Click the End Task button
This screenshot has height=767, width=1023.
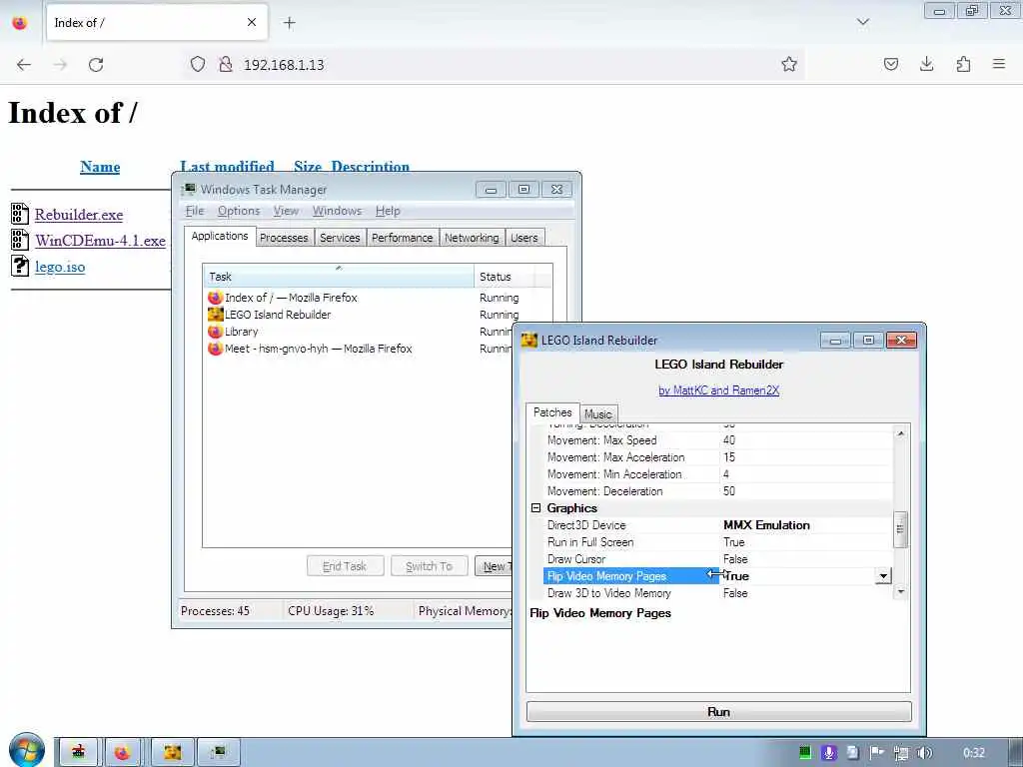point(345,566)
